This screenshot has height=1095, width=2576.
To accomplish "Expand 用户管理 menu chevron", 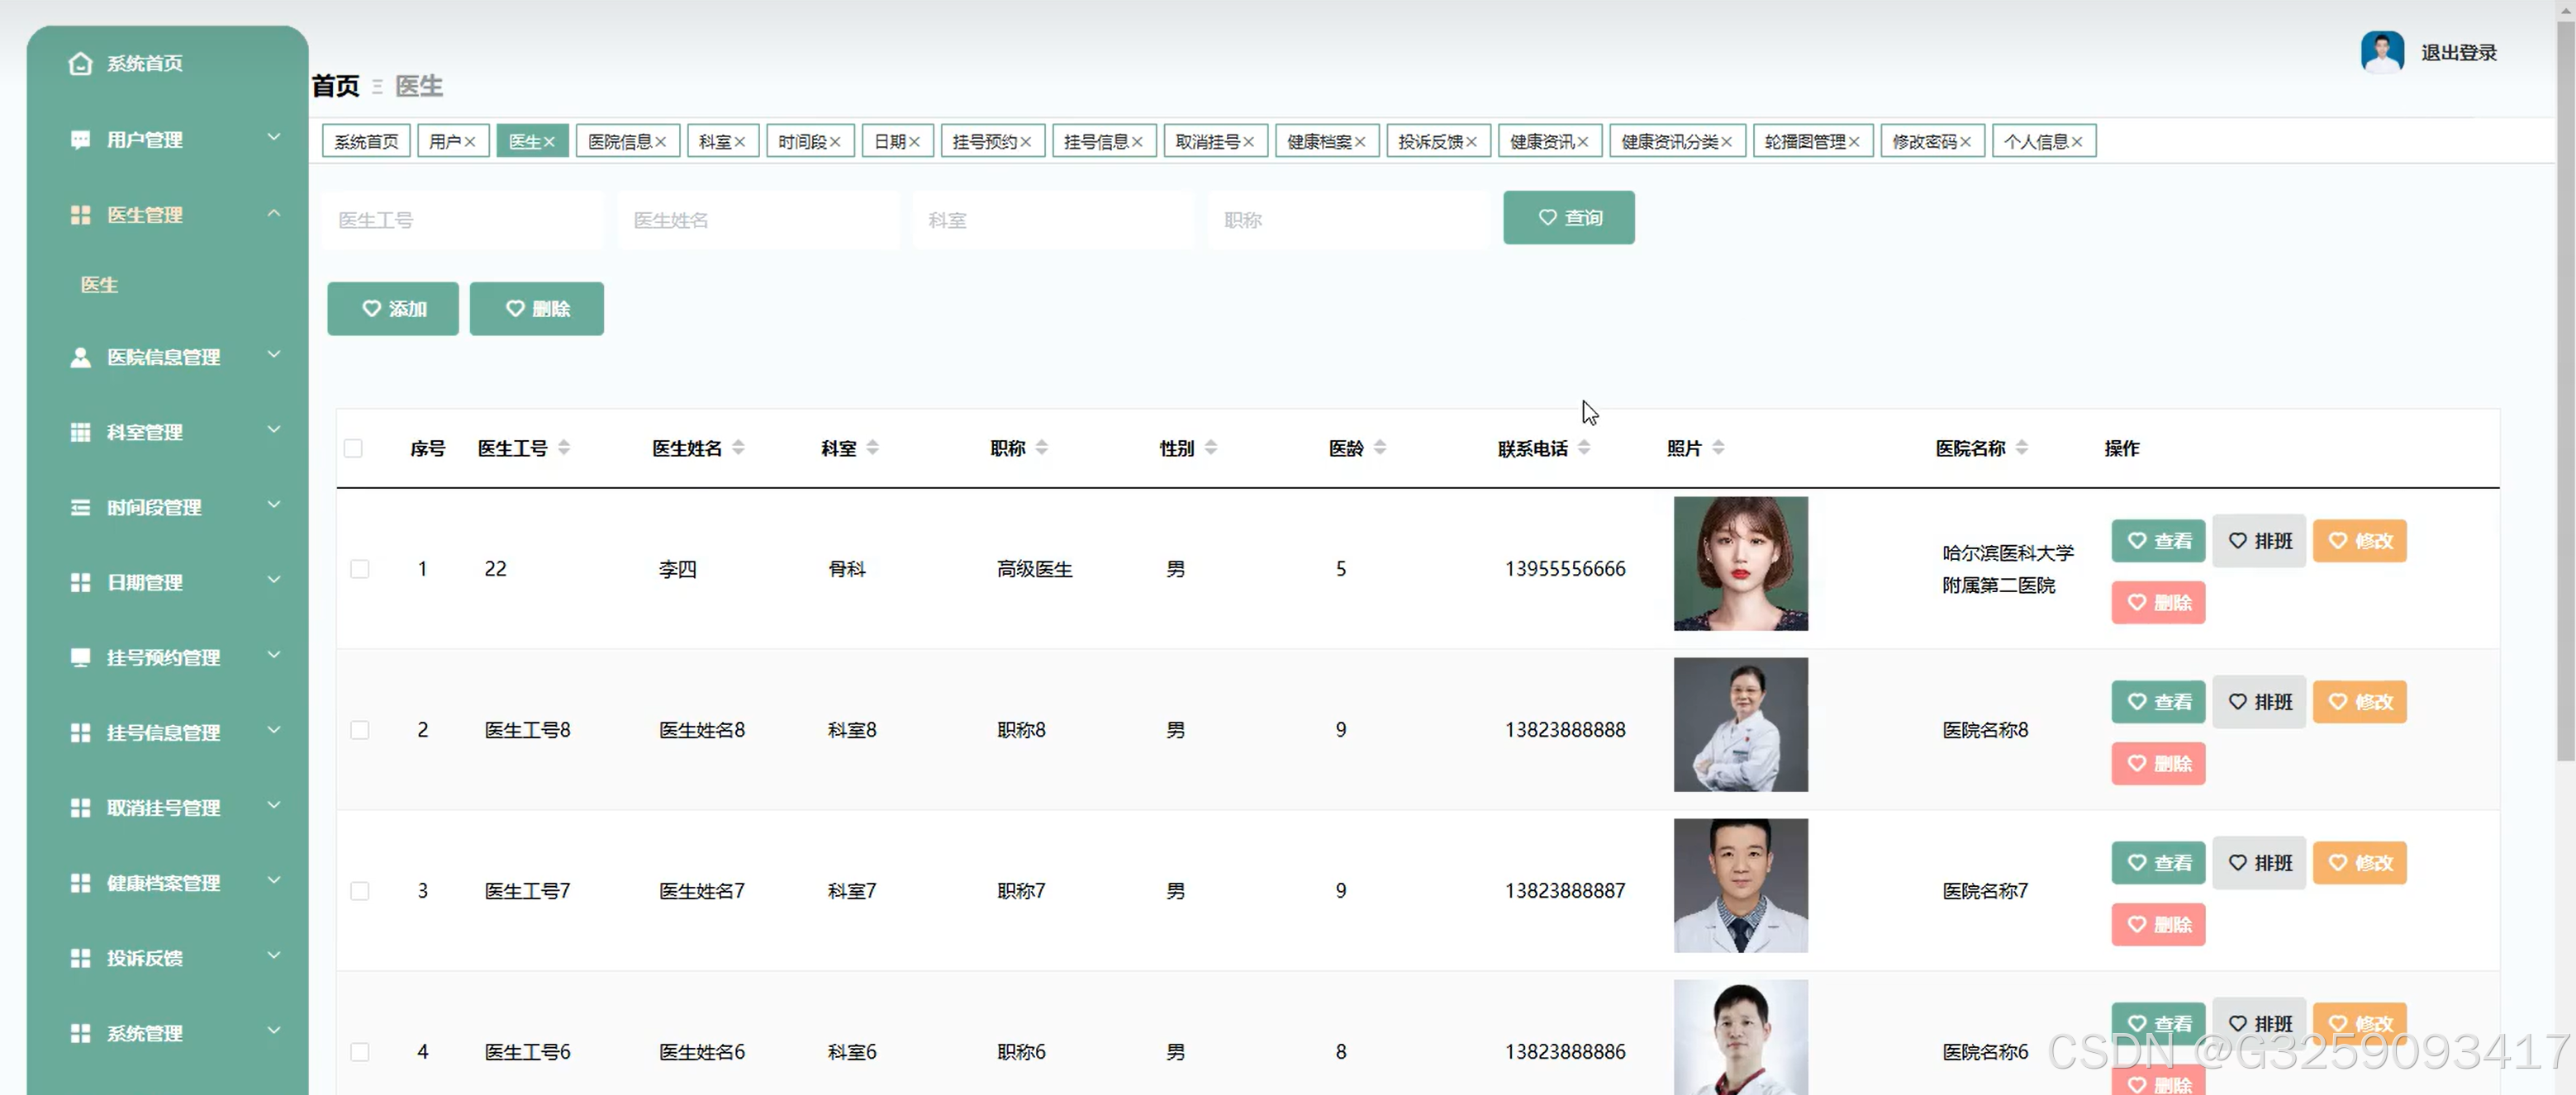I will (x=274, y=137).
